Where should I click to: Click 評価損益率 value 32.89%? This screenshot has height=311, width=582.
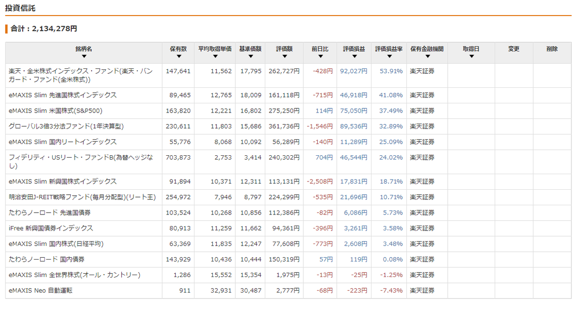pyautogui.click(x=391, y=126)
